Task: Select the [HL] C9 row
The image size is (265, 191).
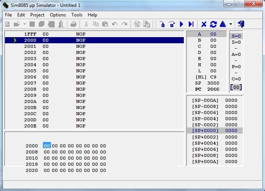Action: tap(207, 77)
